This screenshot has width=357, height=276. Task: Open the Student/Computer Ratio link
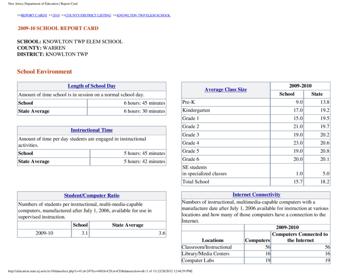(x=92, y=196)
